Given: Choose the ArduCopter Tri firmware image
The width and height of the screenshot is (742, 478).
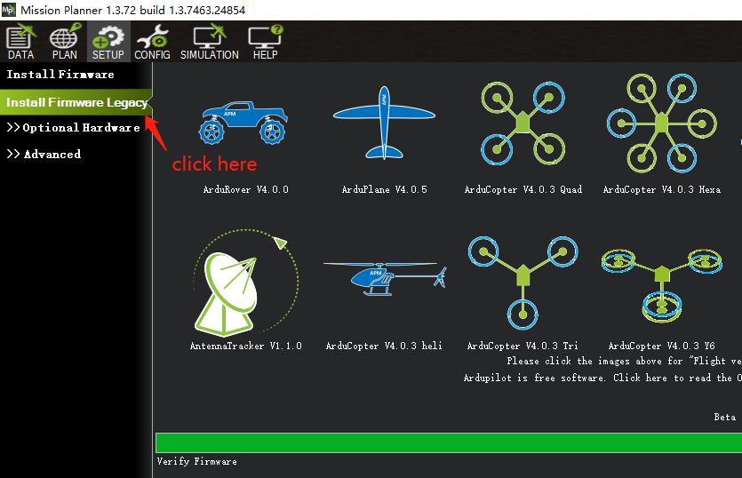Looking at the screenshot, I should coord(523,283).
